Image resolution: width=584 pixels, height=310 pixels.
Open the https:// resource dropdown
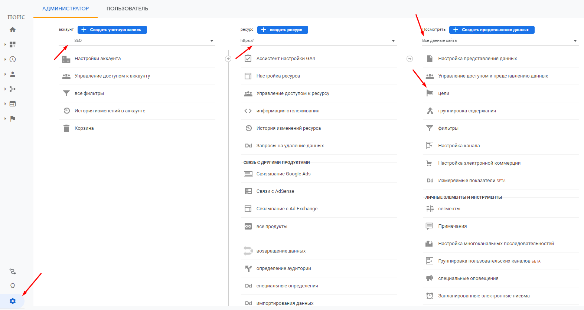(393, 41)
